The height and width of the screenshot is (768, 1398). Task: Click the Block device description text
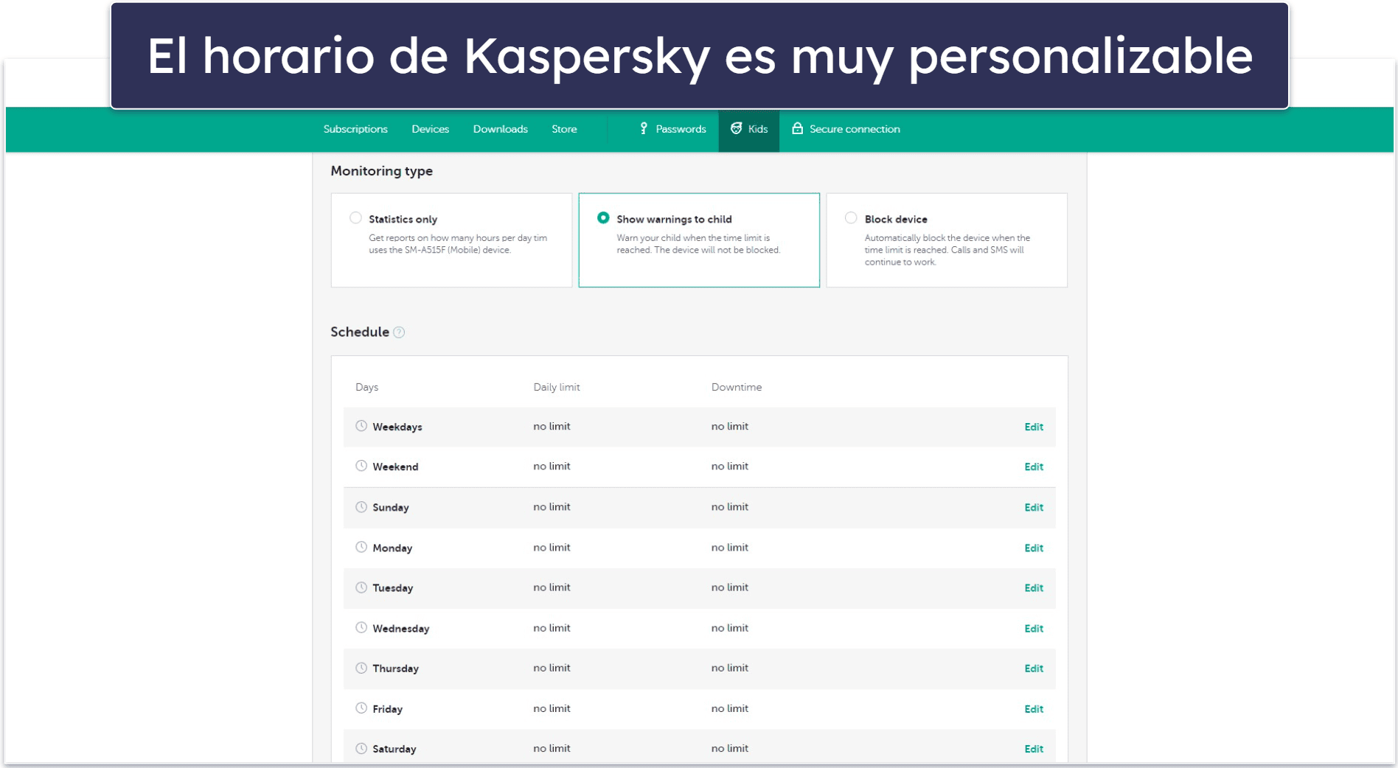coord(947,250)
